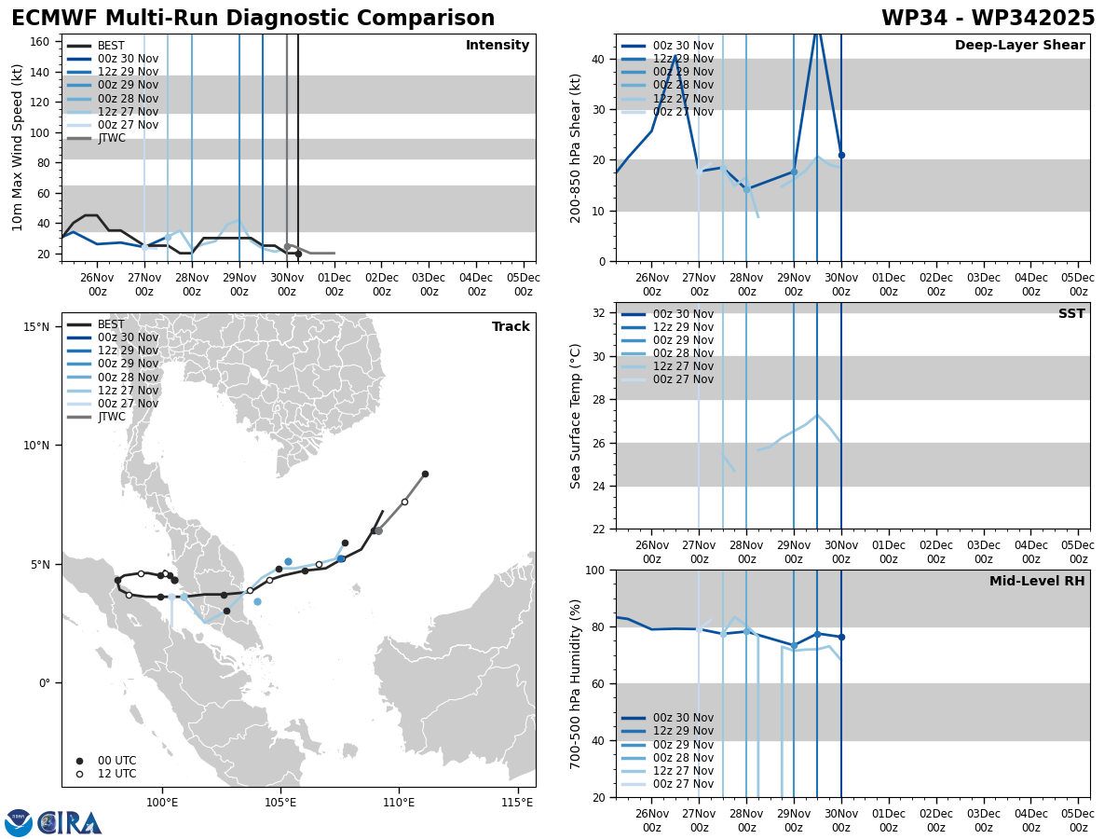Click the hollow 12 UTC marker in Track legend
This screenshot has width=1118, height=839.
click(x=79, y=774)
